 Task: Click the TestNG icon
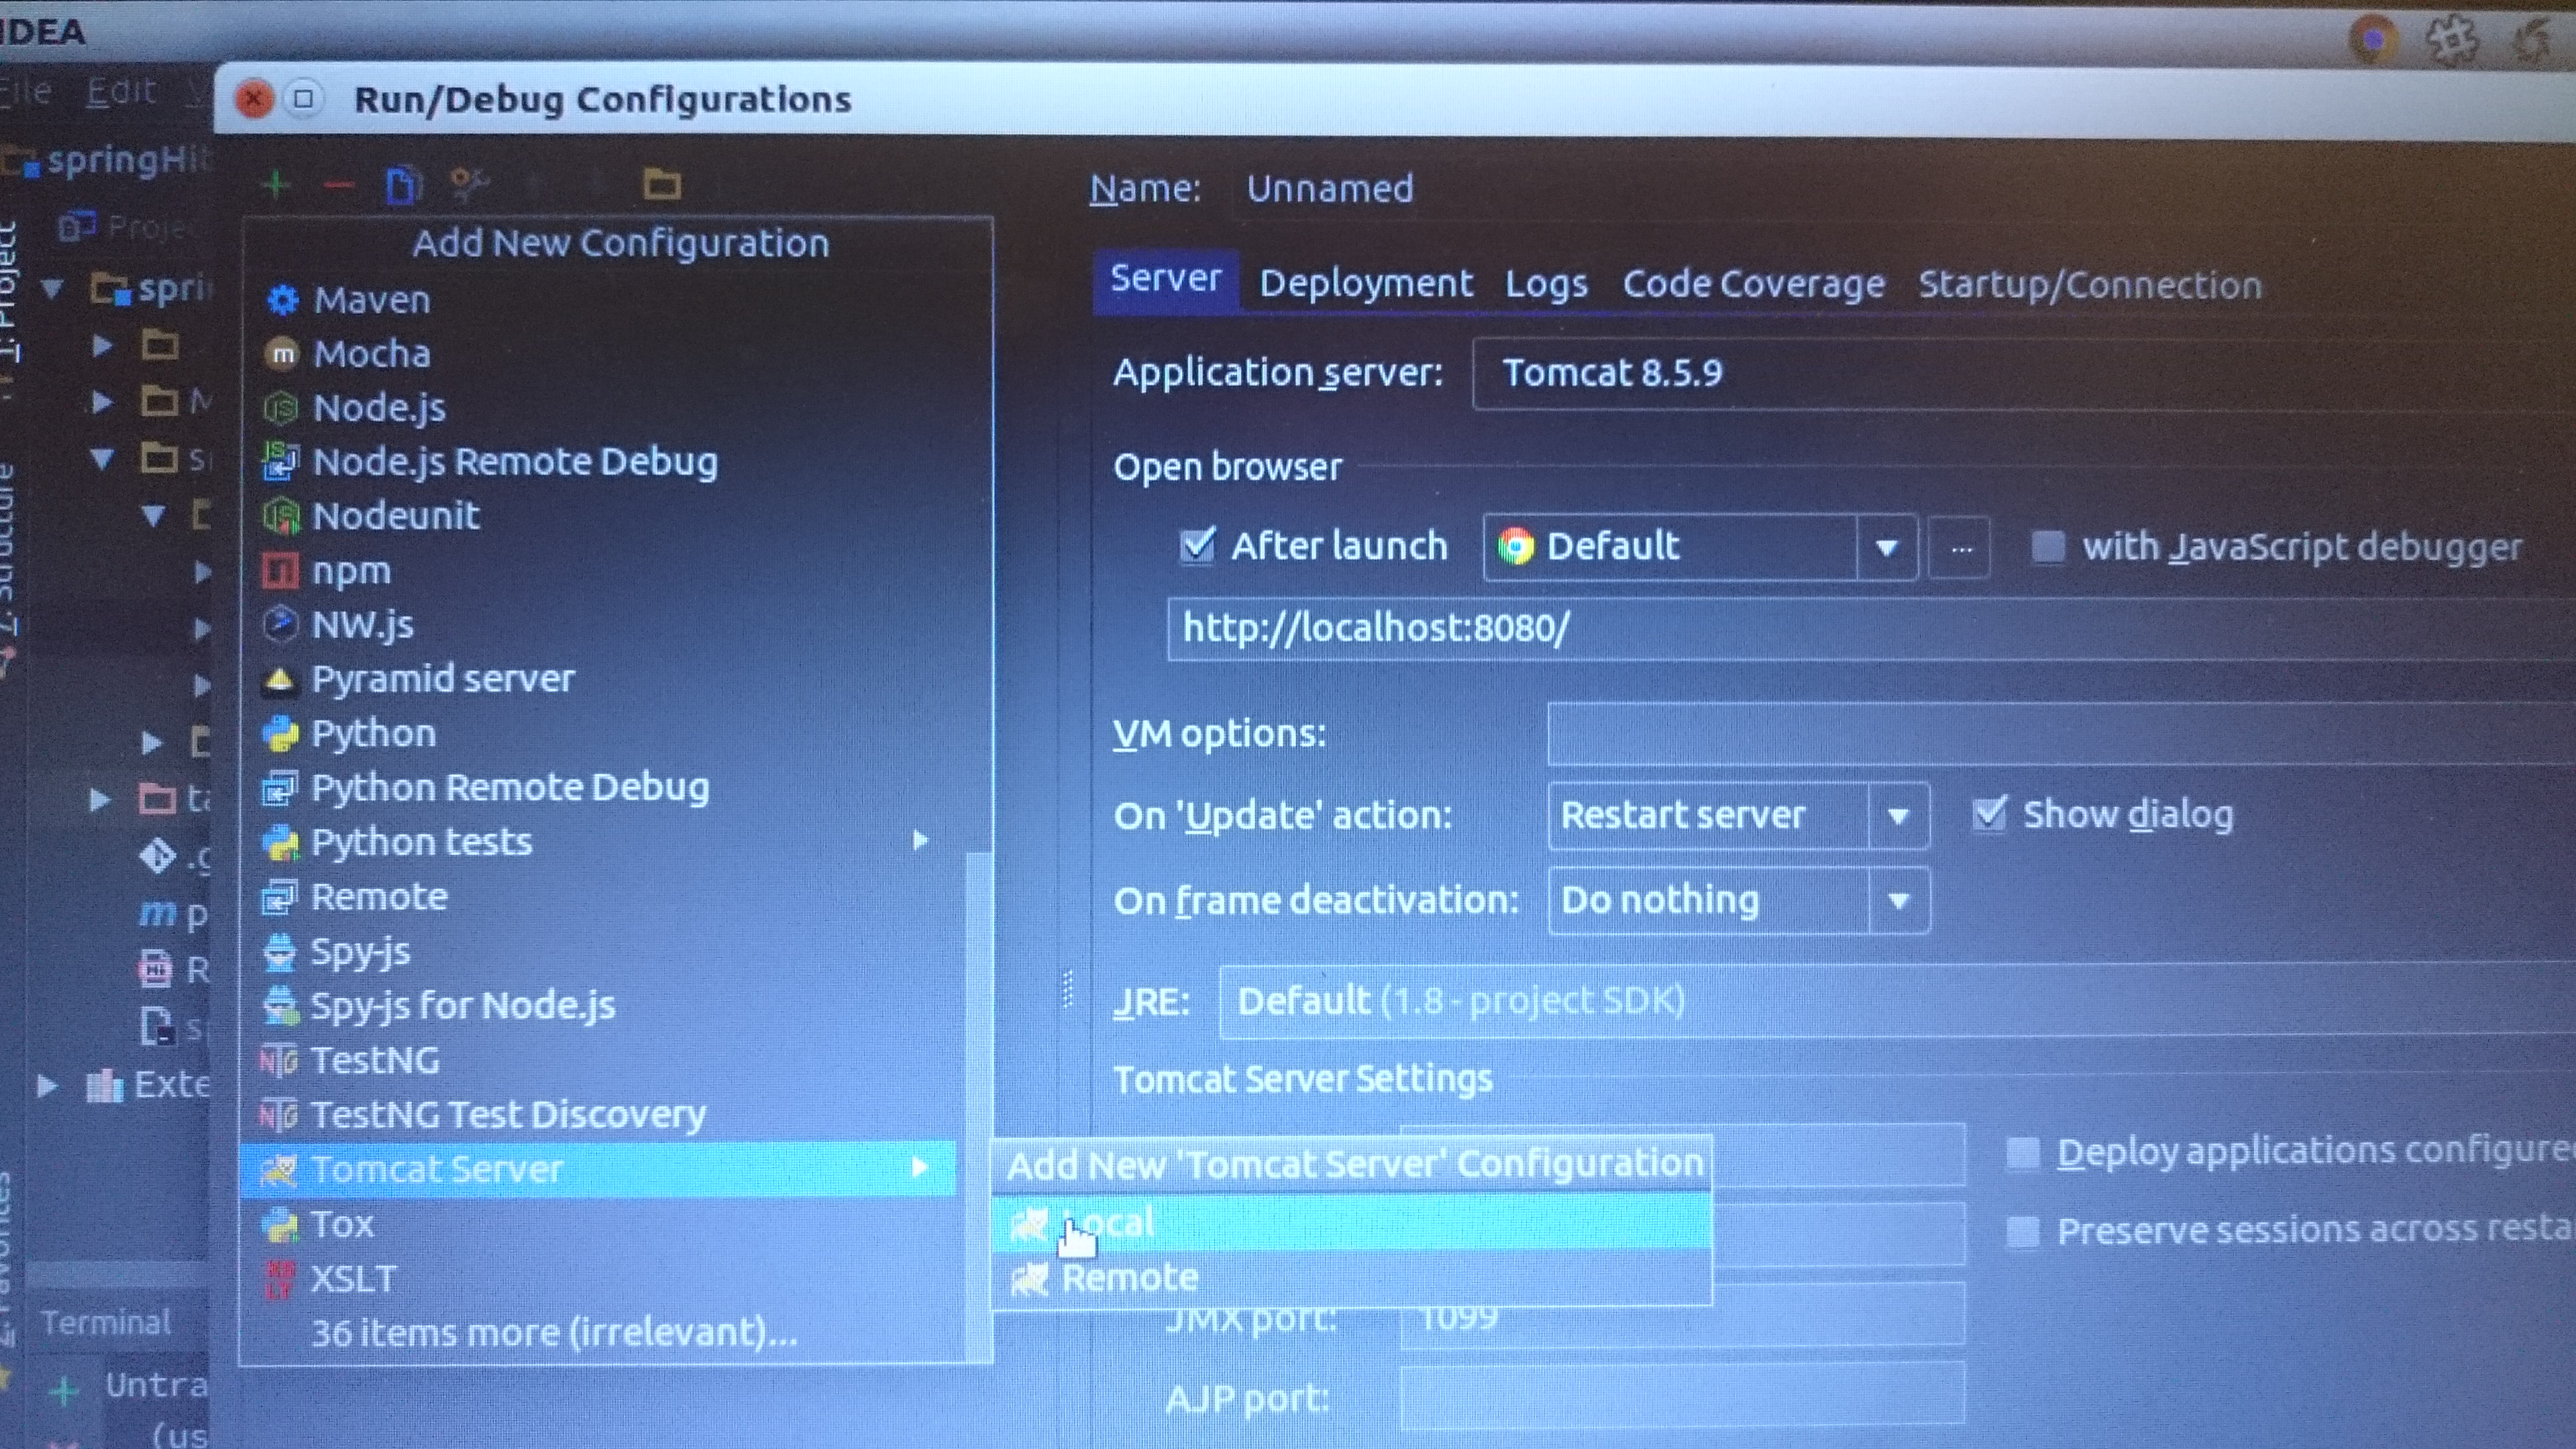coord(278,1060)
